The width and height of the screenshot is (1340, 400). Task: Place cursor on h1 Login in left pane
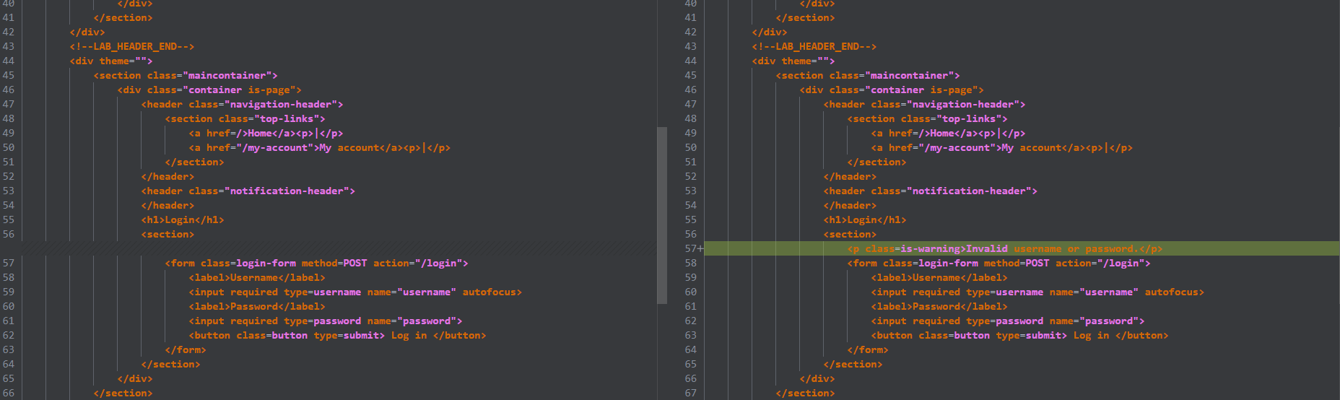pyautogui.click(x=183, y=220)
